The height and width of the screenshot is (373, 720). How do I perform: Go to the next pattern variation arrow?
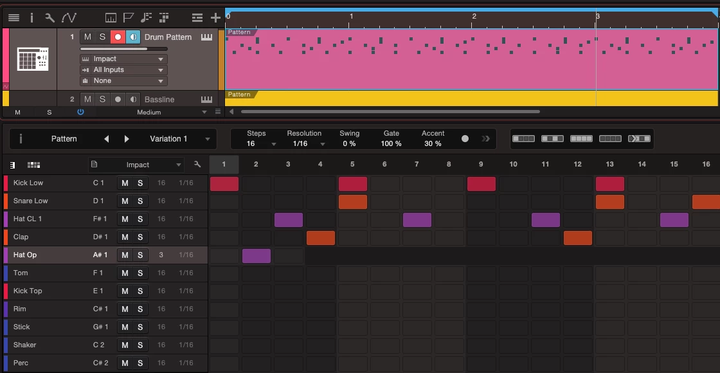click(127, 139)
